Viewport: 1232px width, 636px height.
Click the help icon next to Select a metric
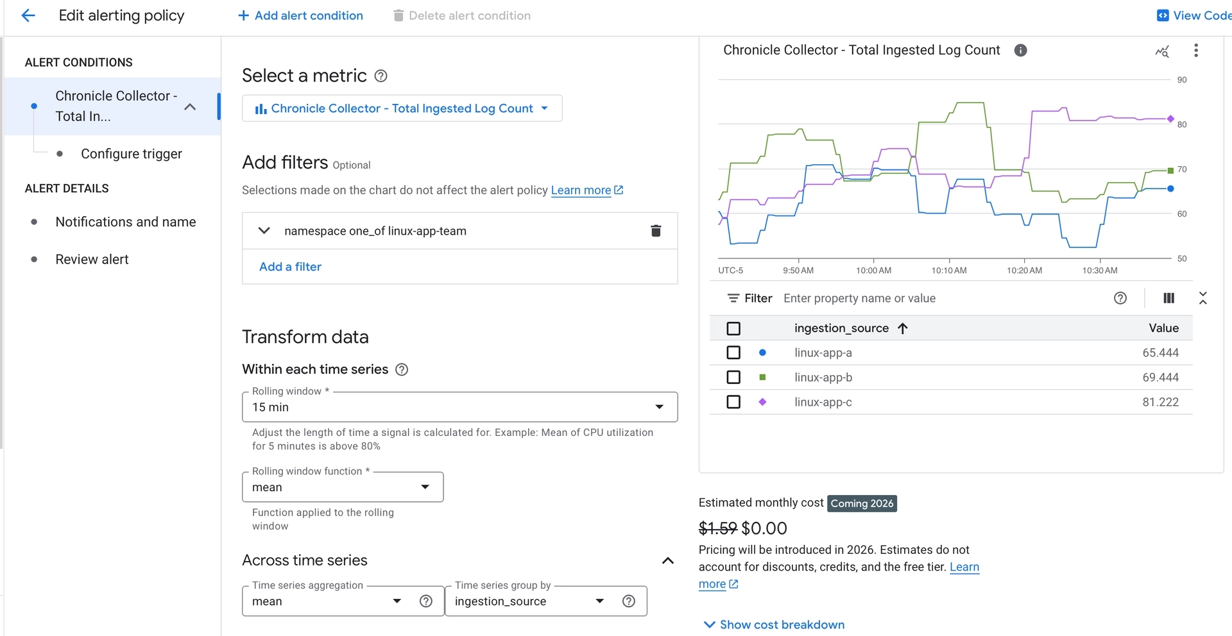[x=381, y=76]
